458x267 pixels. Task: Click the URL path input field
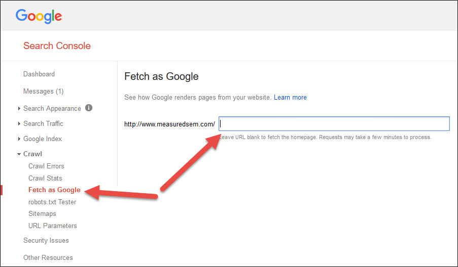[334, 124]
